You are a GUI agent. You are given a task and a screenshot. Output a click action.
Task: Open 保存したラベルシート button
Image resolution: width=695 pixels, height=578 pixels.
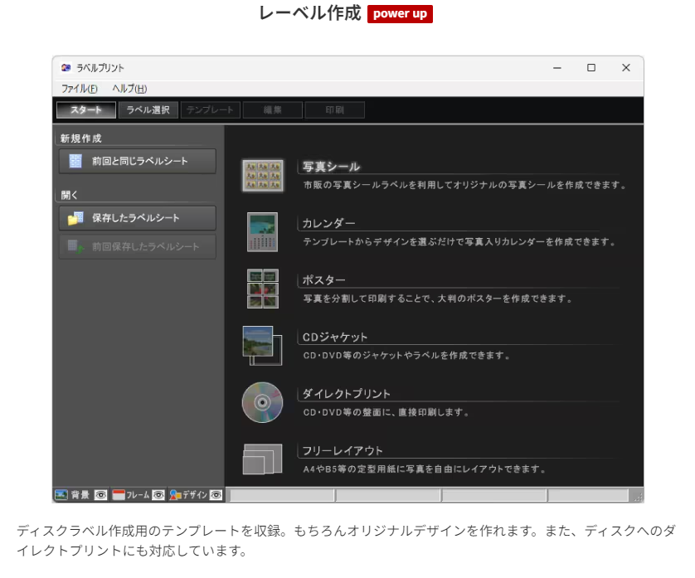(x=138, y=218)
